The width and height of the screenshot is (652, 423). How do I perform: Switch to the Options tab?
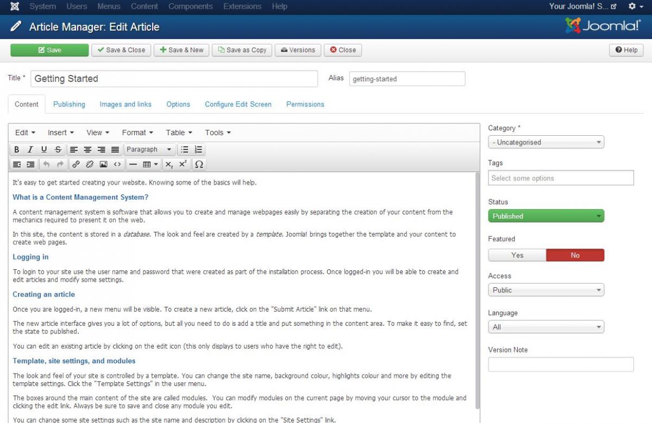(x=178, y=104)
